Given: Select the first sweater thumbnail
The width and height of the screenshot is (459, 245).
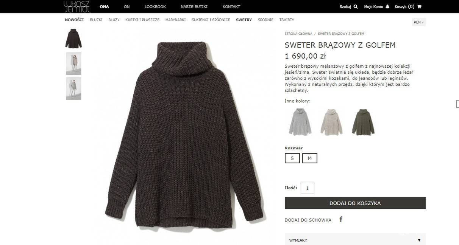Looking at the screenshot, I should 73,39.
